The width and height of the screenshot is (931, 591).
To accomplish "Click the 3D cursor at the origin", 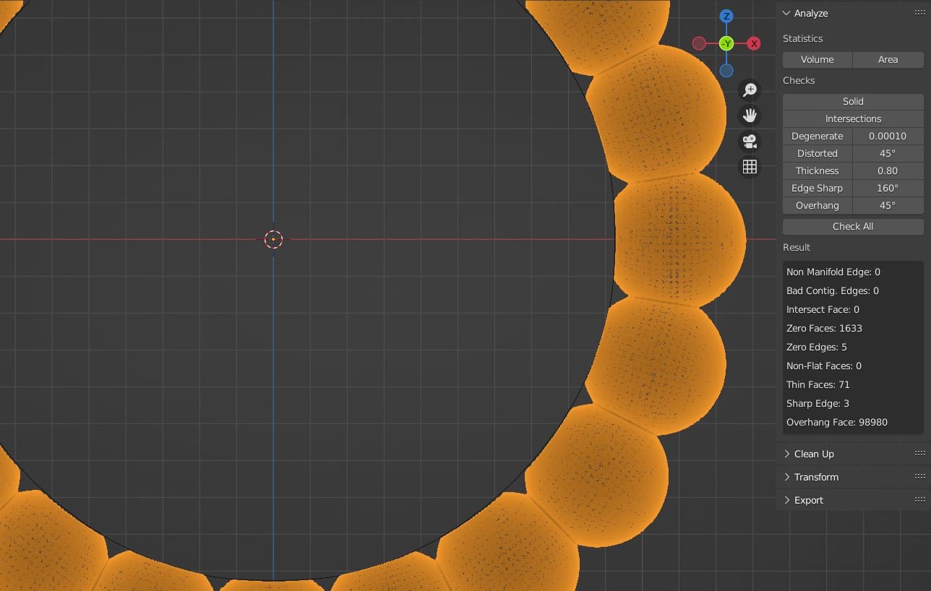I will point(273,239).
